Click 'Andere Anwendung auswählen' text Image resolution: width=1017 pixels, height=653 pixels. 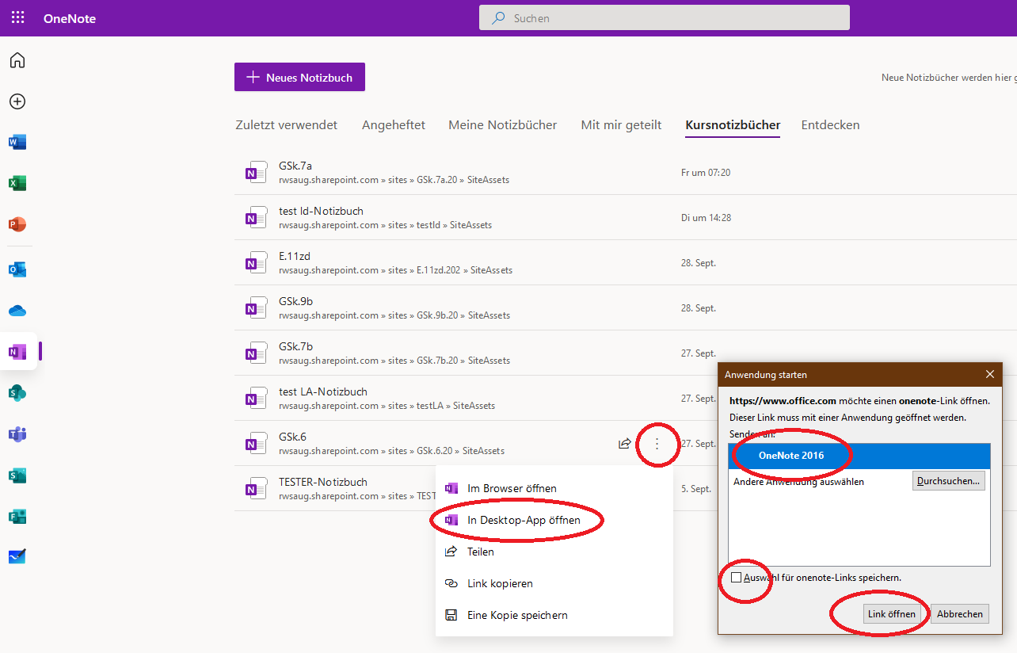(x=798, y=481)
